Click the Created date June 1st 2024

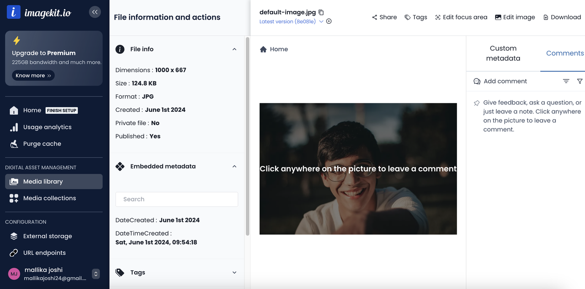click(x=165, y=110)
